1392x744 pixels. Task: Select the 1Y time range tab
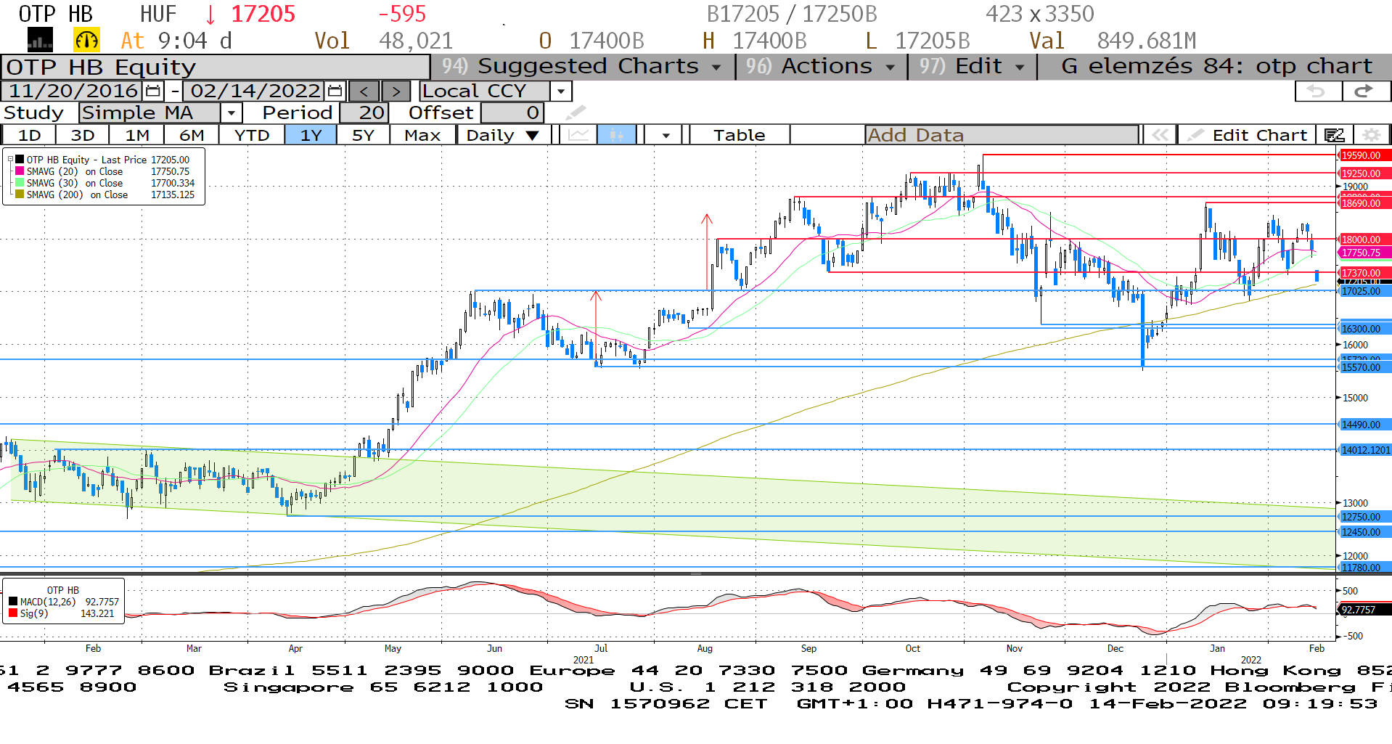311,135
